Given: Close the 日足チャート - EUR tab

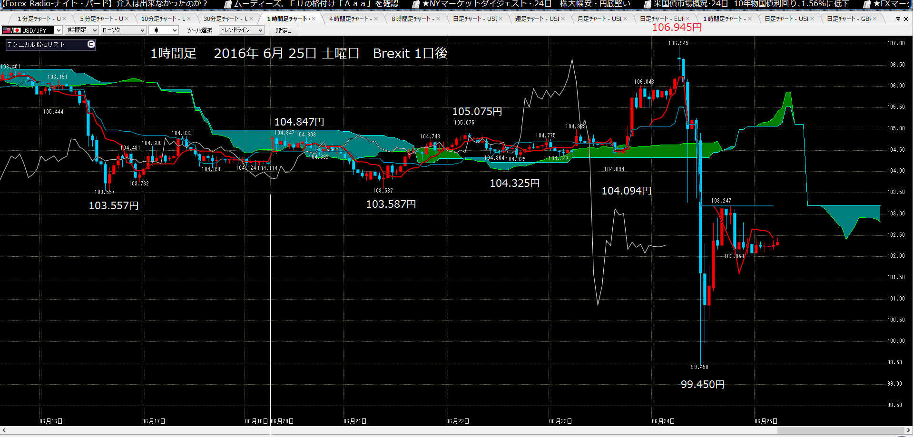Looking at the screenshot, I should [687, 19].
